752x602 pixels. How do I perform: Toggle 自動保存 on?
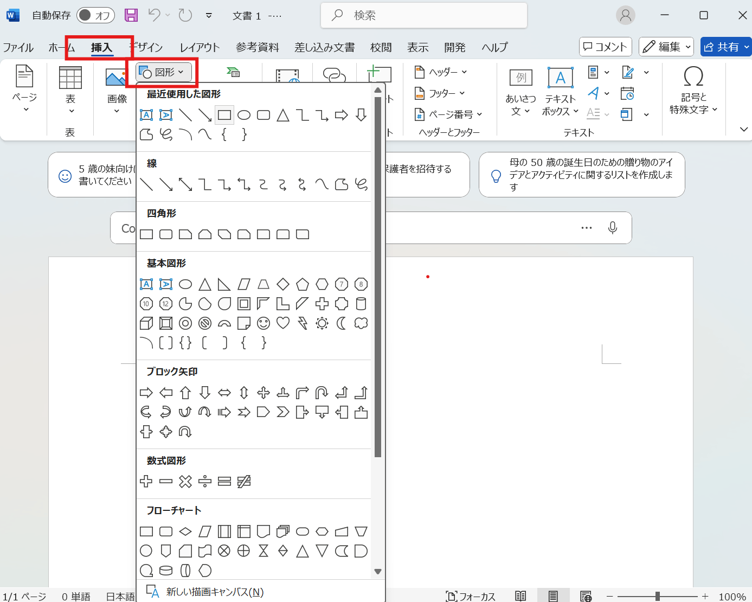95,15
